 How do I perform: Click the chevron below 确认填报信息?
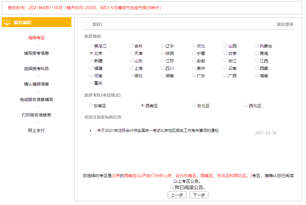38,92
